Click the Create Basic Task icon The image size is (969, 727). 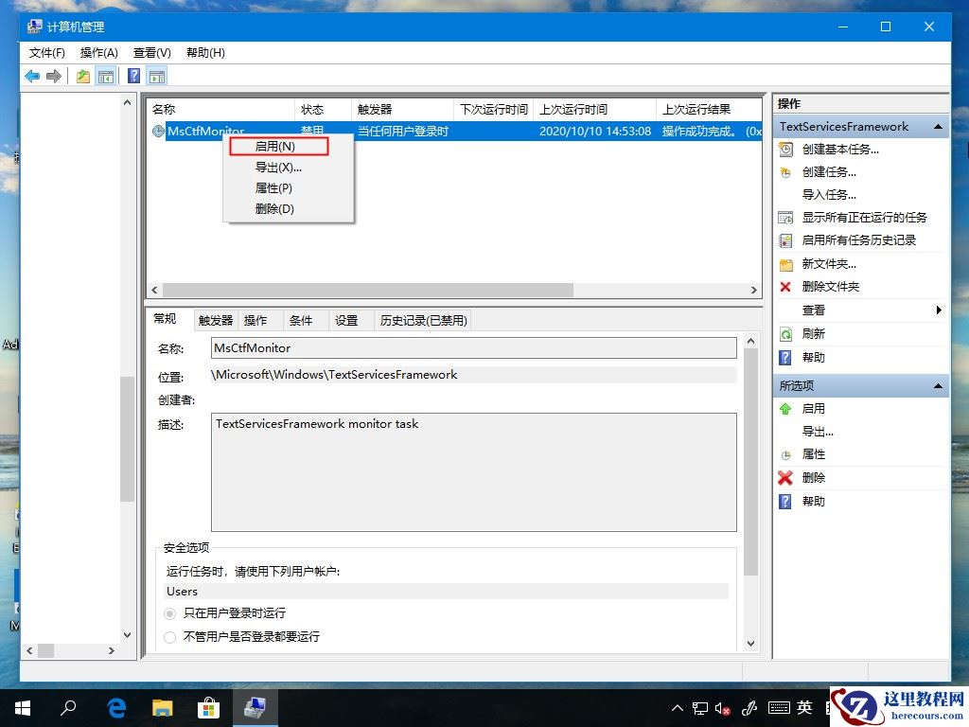785,149
